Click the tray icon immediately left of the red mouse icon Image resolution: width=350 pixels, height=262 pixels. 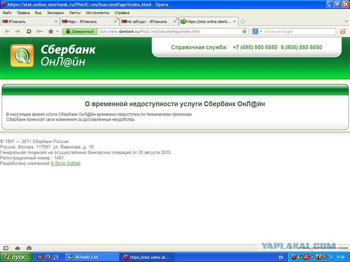click(318, 257)
